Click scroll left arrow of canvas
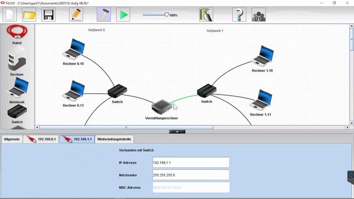Screen dimensions: 354x199 coord(37,127)
